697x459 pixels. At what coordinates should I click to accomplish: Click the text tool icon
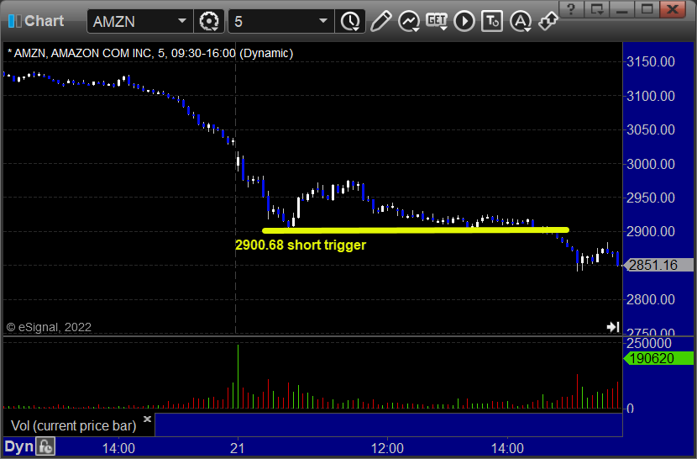[x=492, y=21]
